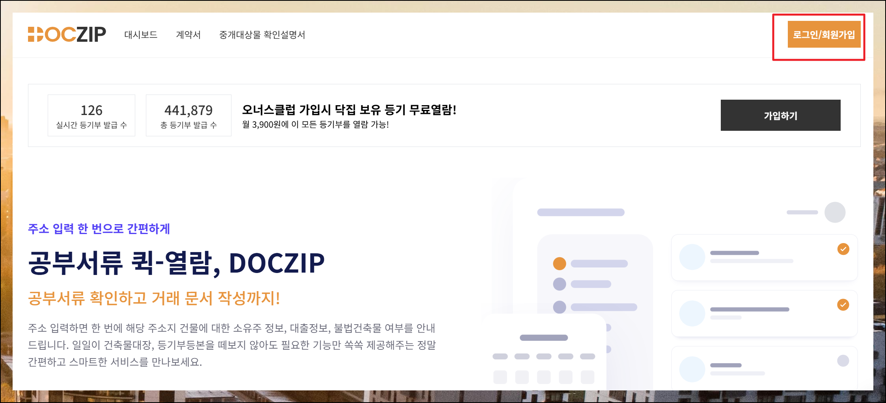This screenshot has width=886, height=403.
Task: Click the 로그인/회원가입 button
Action: coord(824,34)
